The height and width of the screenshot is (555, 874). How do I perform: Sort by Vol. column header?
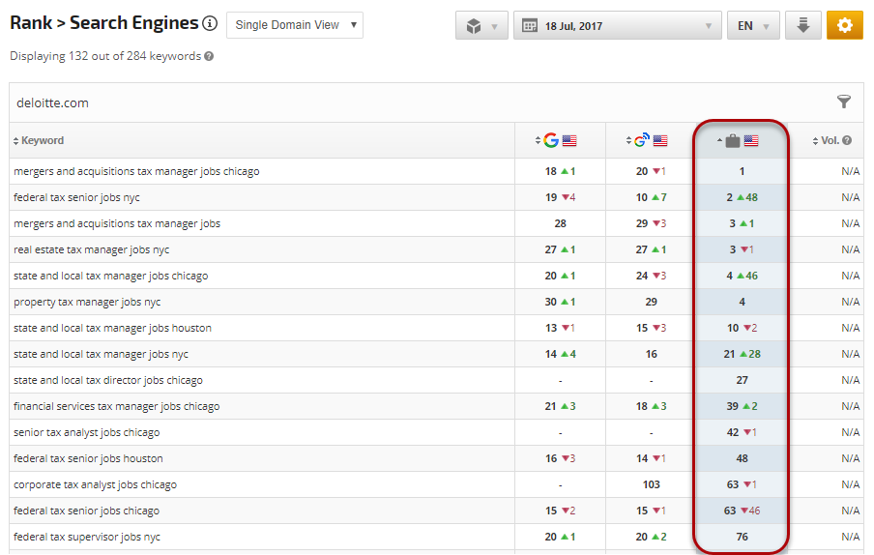pos(829,141)
